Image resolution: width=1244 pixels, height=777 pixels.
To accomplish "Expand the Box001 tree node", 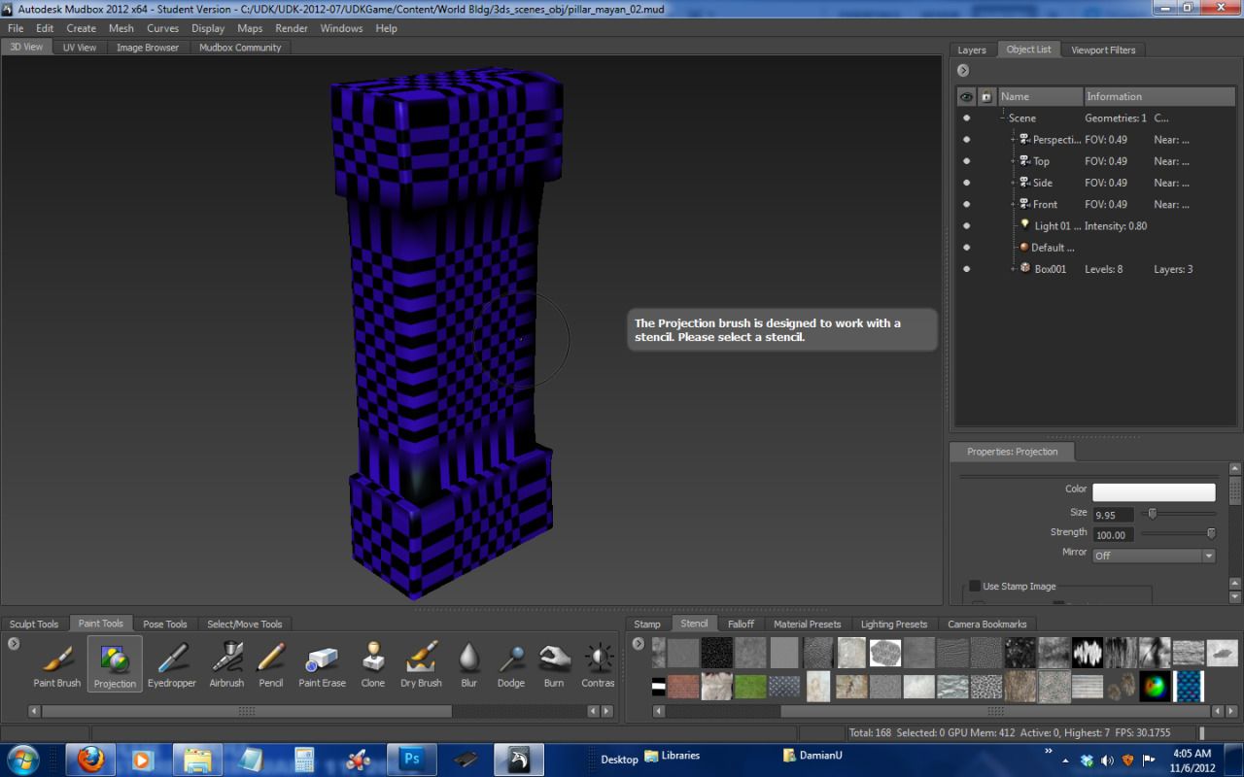I will [x=1011, y=268].
